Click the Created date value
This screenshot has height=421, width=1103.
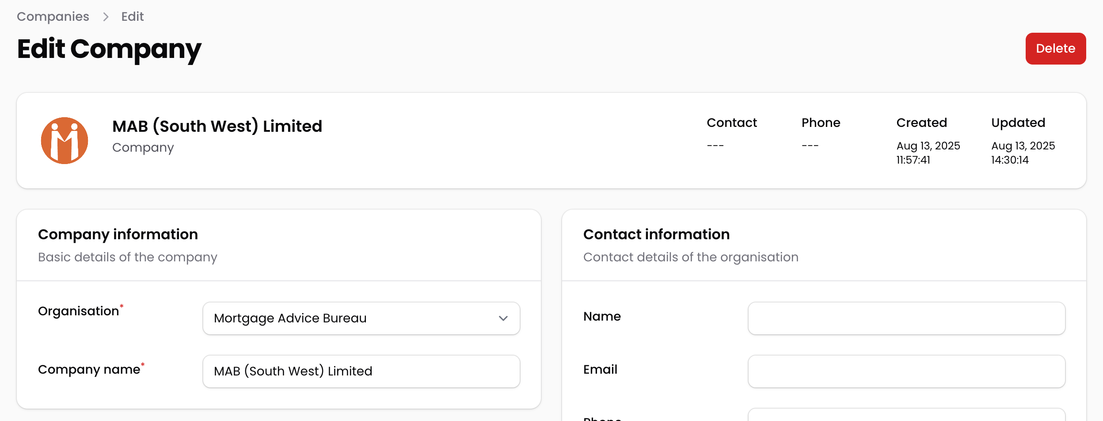tap(928, 153)
